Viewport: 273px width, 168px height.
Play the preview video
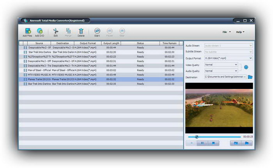tap(191, 143)
